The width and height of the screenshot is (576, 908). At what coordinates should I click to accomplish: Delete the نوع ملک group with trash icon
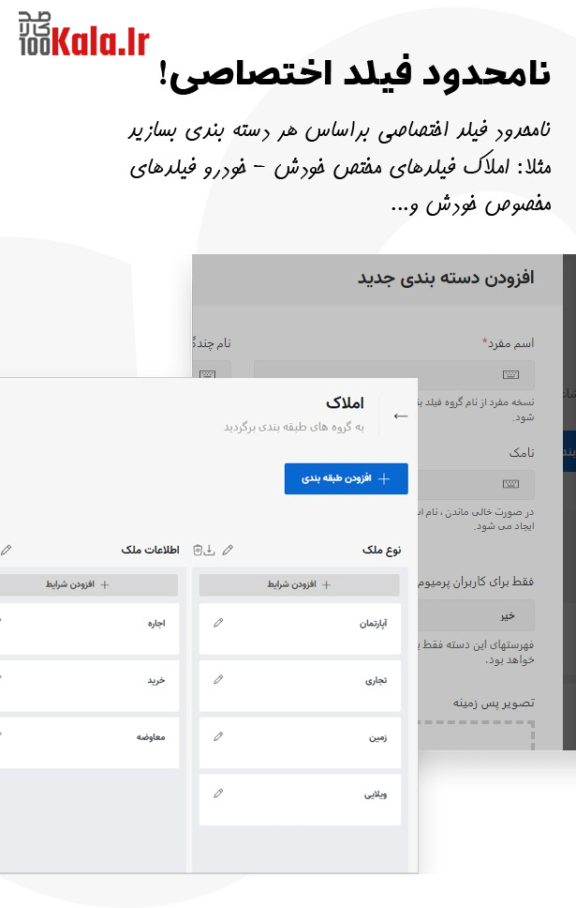click(198, 550)
